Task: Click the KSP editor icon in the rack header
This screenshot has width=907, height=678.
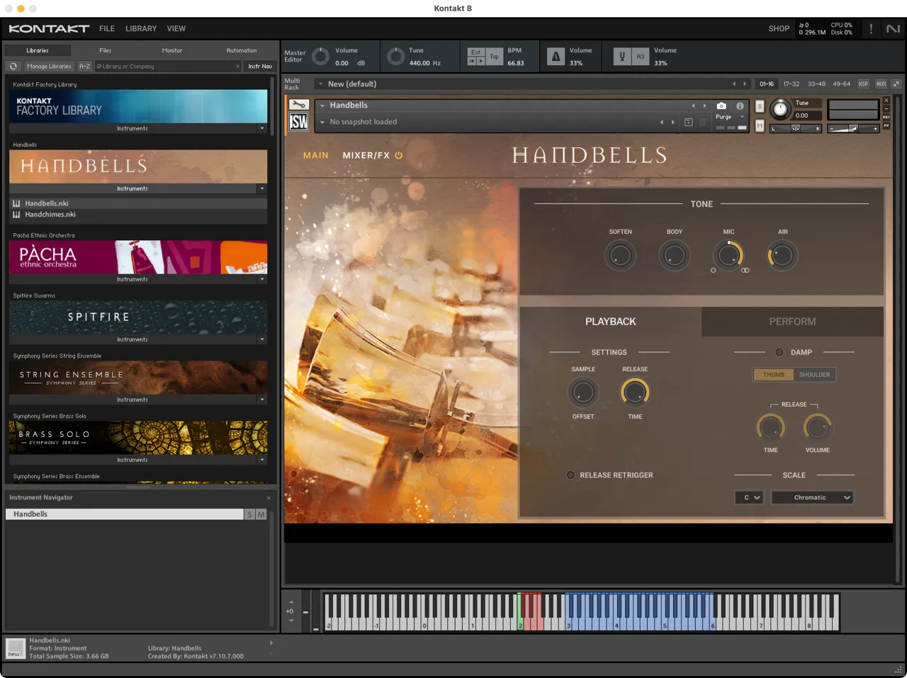Action: click(x=863, y=84)
